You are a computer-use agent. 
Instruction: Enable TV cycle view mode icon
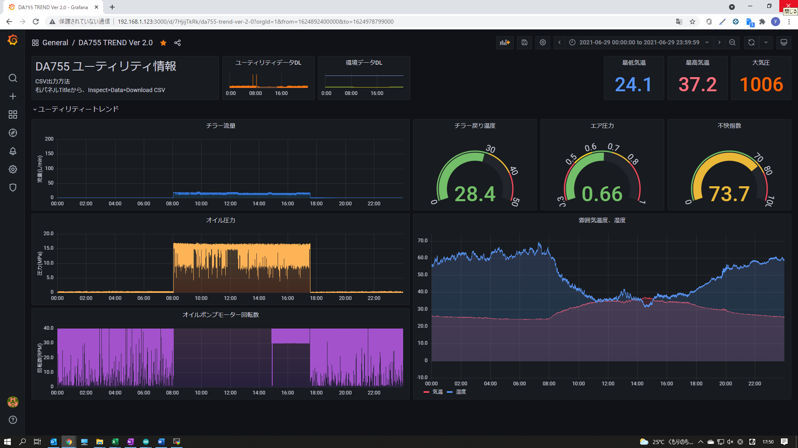click(x=783, y=42)
